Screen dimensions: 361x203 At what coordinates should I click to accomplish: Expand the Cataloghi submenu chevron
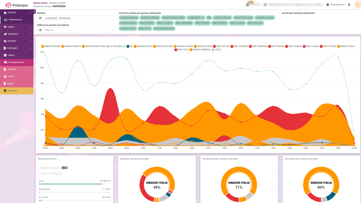click(x=30, y=48)
